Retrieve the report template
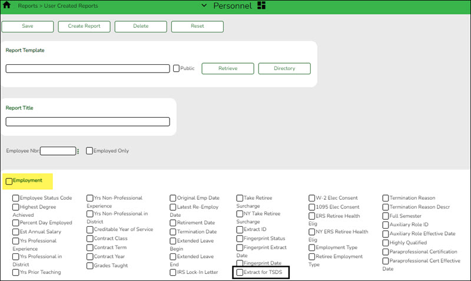Image resolution: width=471 pixels, height=281 pixels. [x=228, y=68]
